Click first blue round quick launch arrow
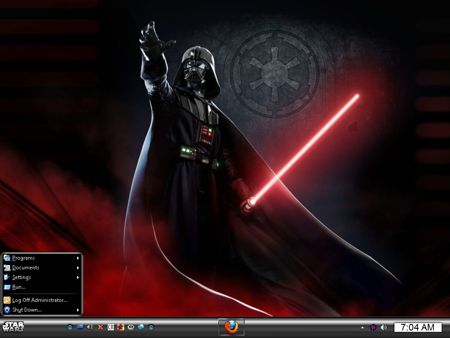Screen dimensions: 450x338 point(70,327)
